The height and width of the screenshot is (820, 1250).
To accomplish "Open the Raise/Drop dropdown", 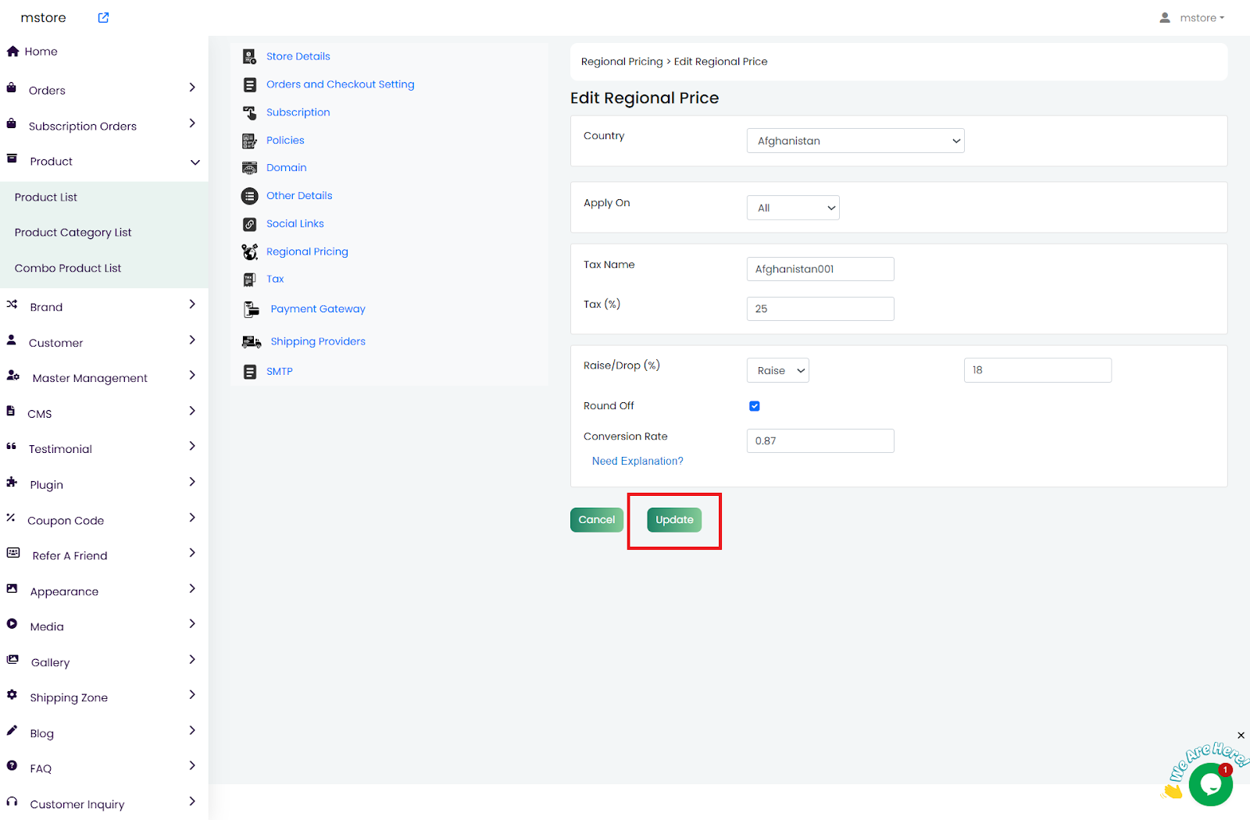I will pos(777,370).
